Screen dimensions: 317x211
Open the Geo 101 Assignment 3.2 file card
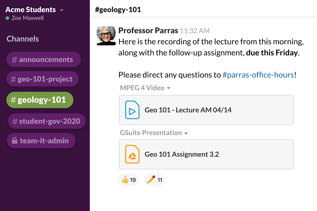[206, 154]
